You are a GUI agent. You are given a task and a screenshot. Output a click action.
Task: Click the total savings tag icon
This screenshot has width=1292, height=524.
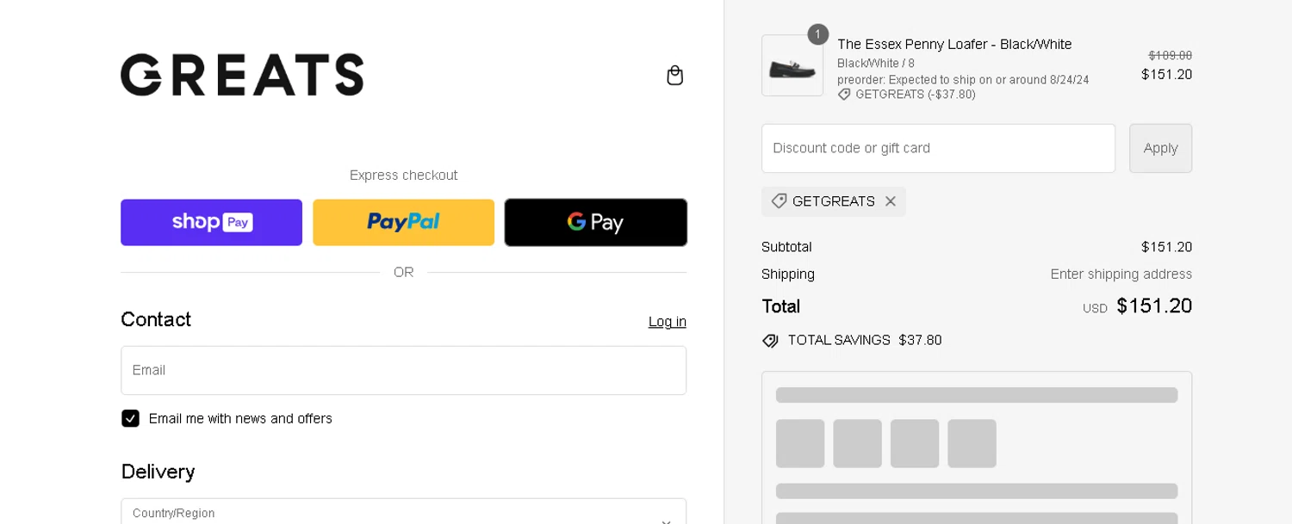pyautogui.click(x=771, y=341)
